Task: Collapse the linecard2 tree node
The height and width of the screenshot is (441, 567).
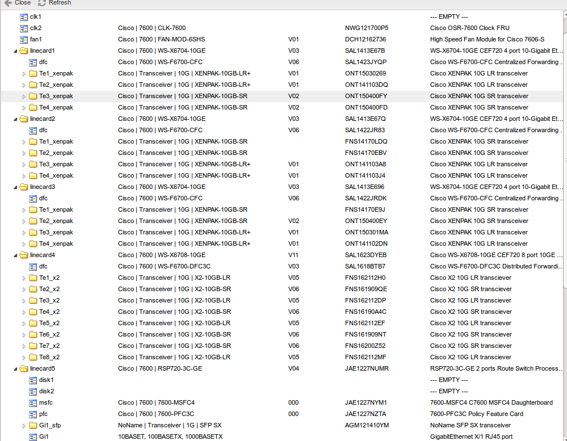Action: [x=15, y=119]
